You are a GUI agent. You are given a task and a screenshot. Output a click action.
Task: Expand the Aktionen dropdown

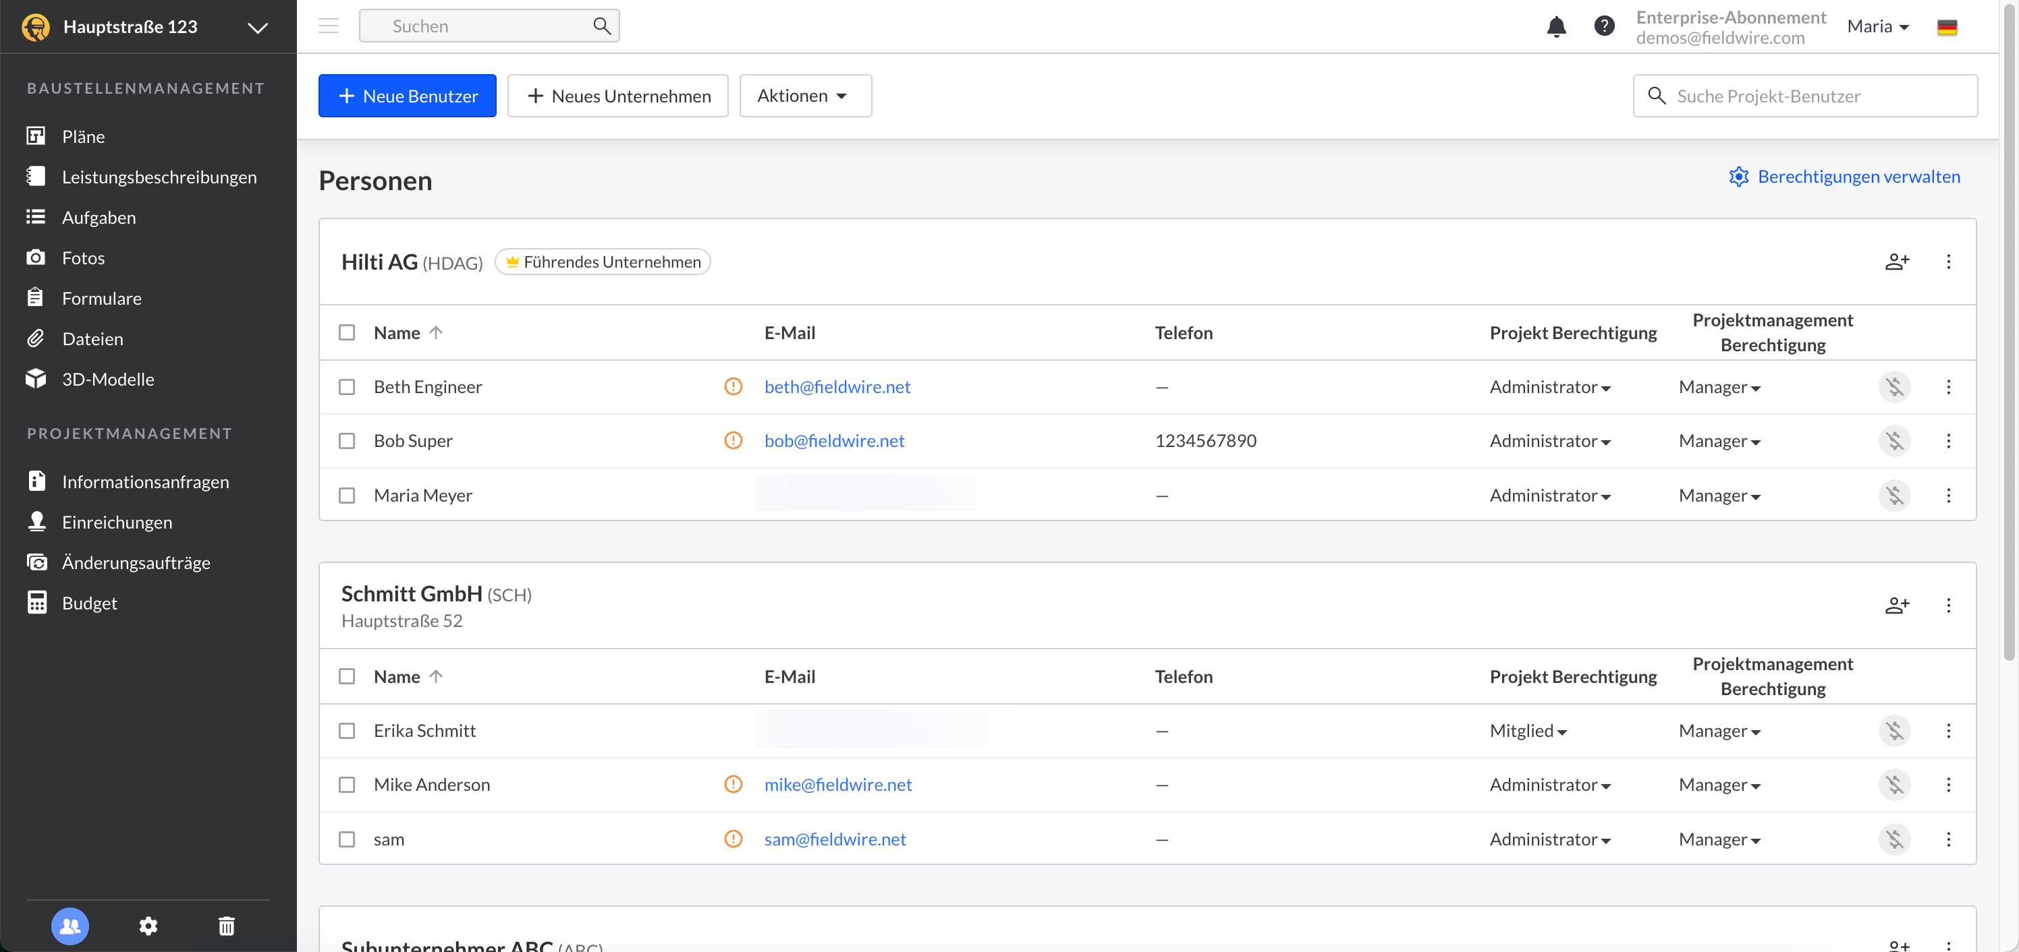point(805,96)
